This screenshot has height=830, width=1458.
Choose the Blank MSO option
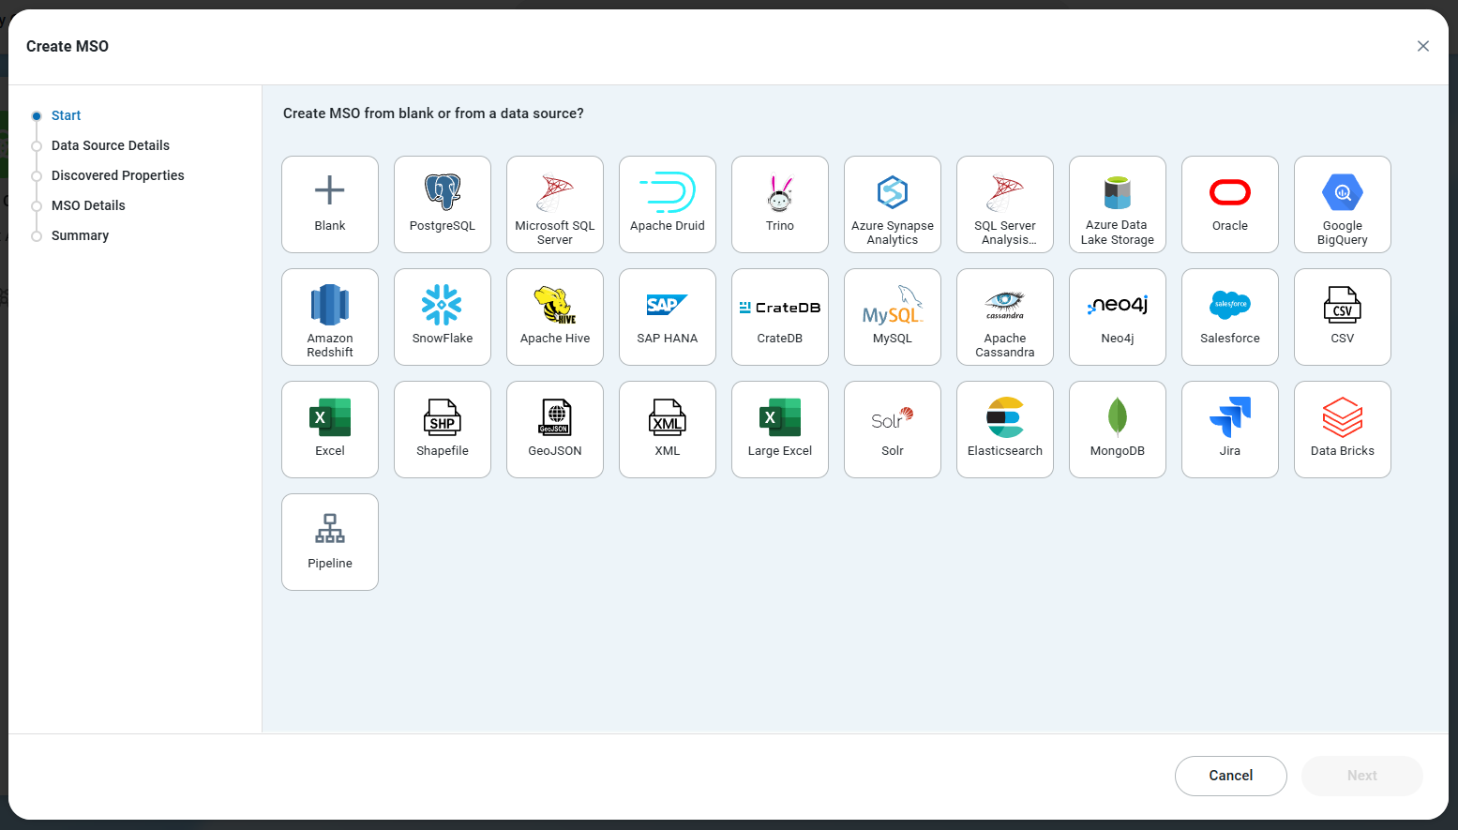pyautogui.click(x=330, y=204)
